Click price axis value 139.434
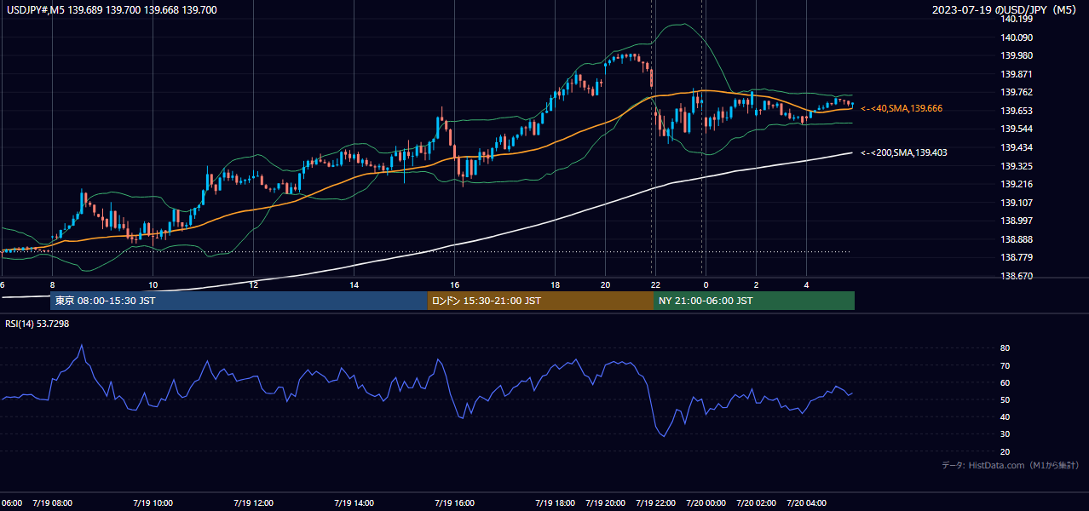 (1017, 147)
